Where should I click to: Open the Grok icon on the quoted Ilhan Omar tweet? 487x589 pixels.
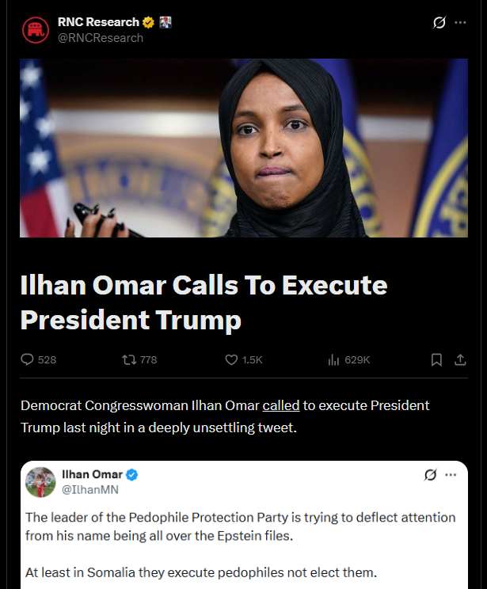430,475
